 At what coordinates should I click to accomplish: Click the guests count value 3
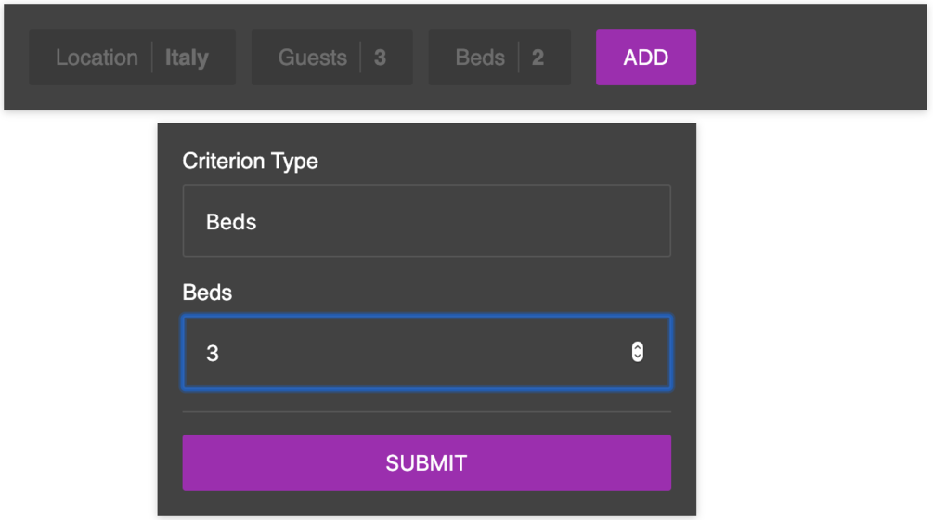[x=381, y=58]
